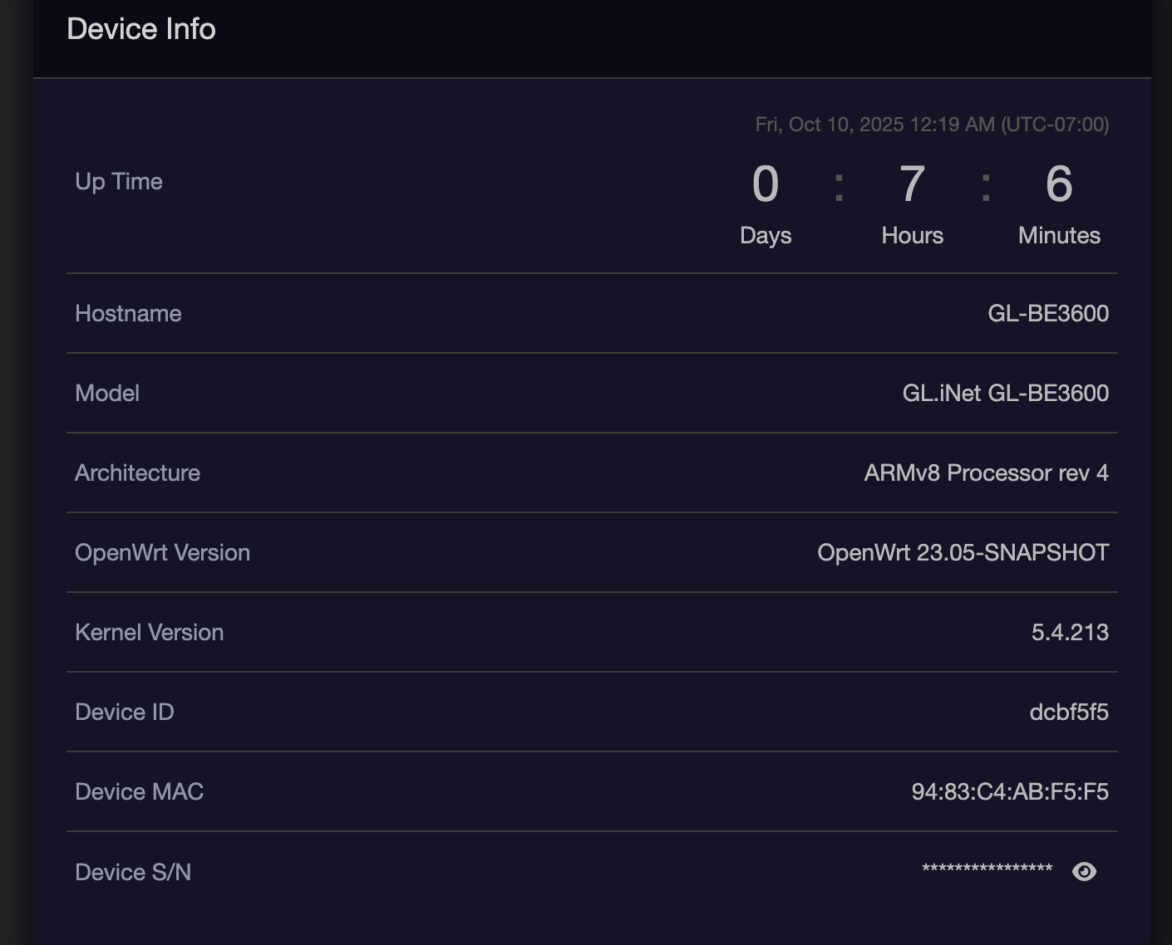Click the Device MAC row label
The height and width of the screenshot is (945, 1172).
(139, 791)
